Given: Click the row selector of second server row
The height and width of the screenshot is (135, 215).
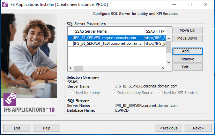Looking at the screenshot, I should click(x=71, y=43).
